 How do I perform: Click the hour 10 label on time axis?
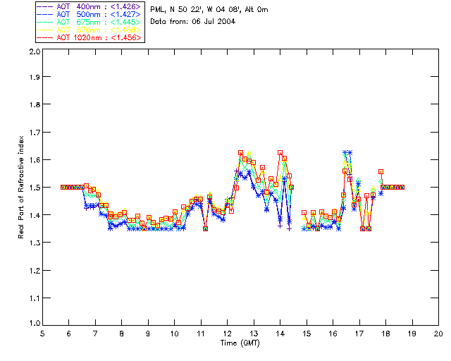click(x=174, y=334)
